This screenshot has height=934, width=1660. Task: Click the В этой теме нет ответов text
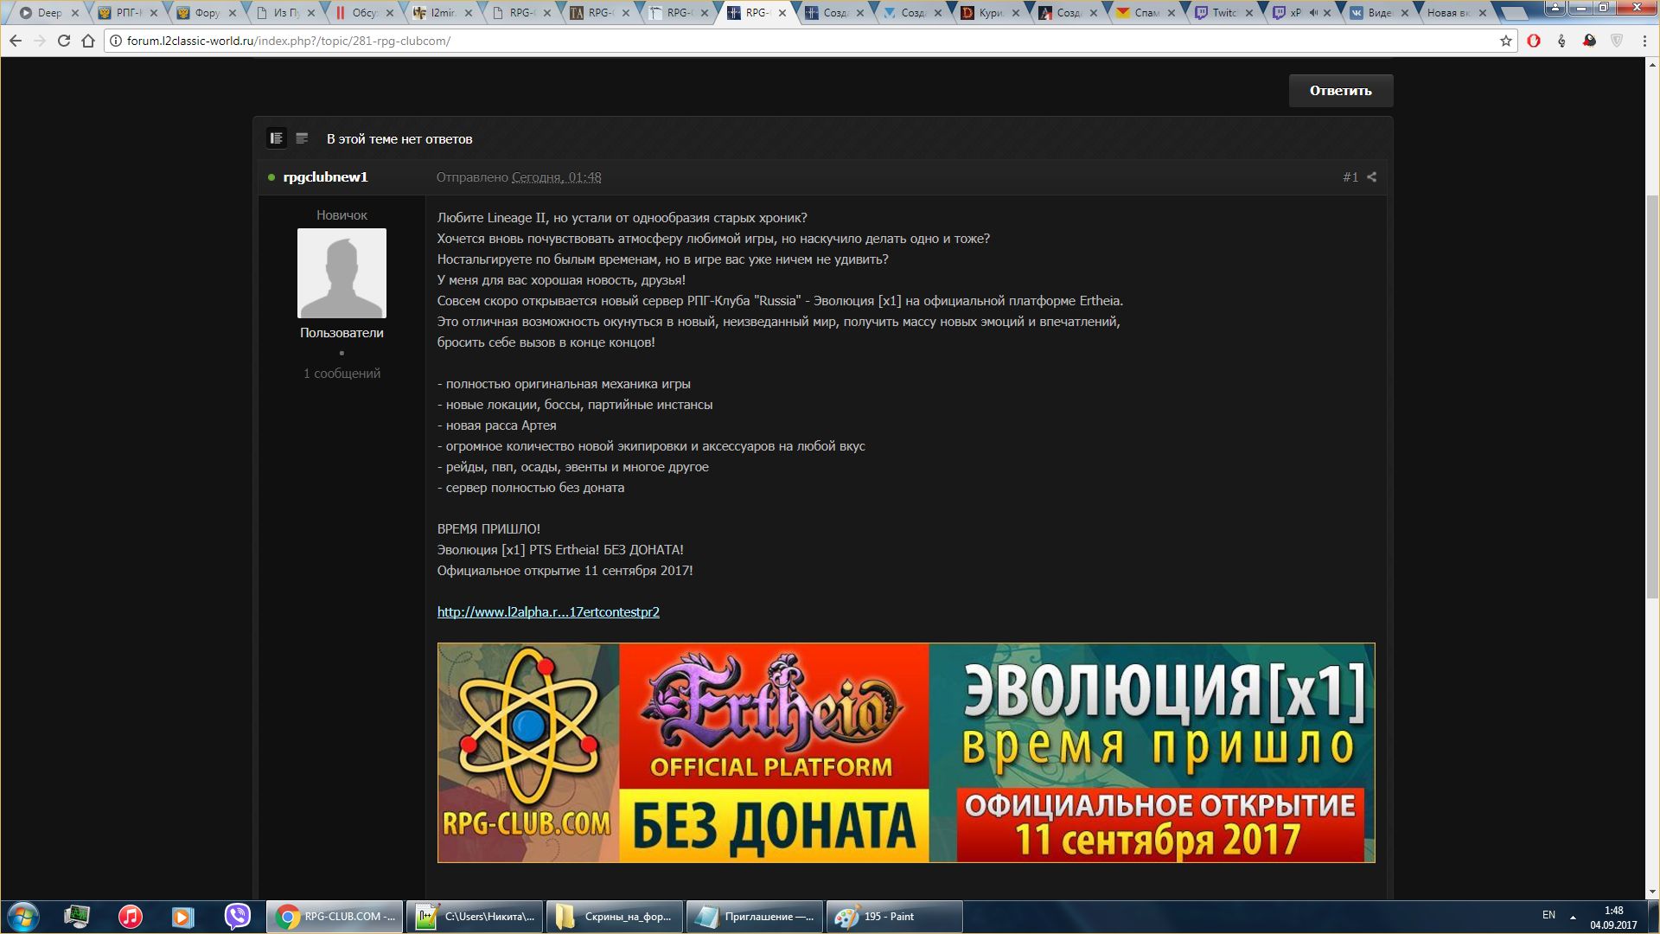coord(399,139)
